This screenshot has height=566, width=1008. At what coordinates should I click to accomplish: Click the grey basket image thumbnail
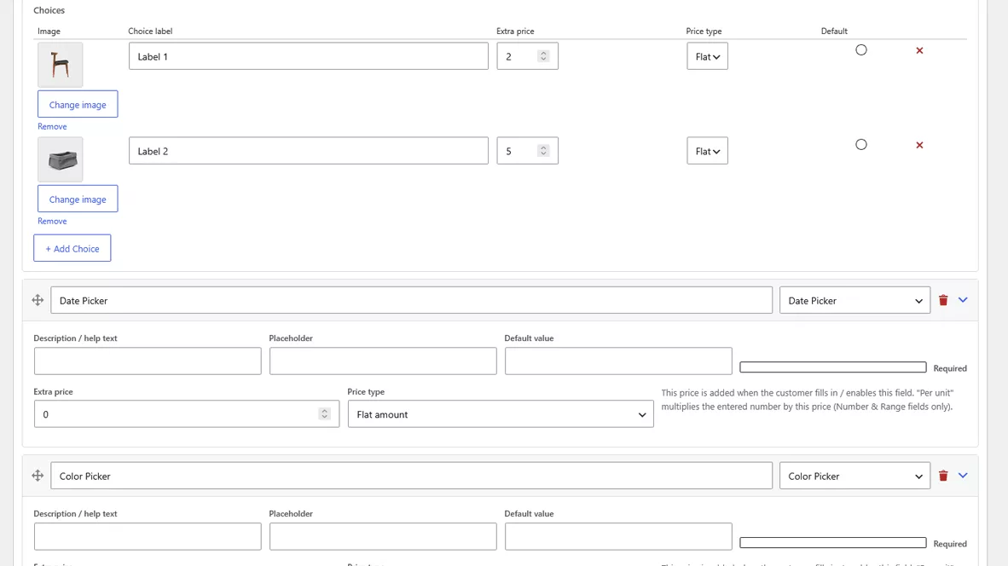(60, 159)
